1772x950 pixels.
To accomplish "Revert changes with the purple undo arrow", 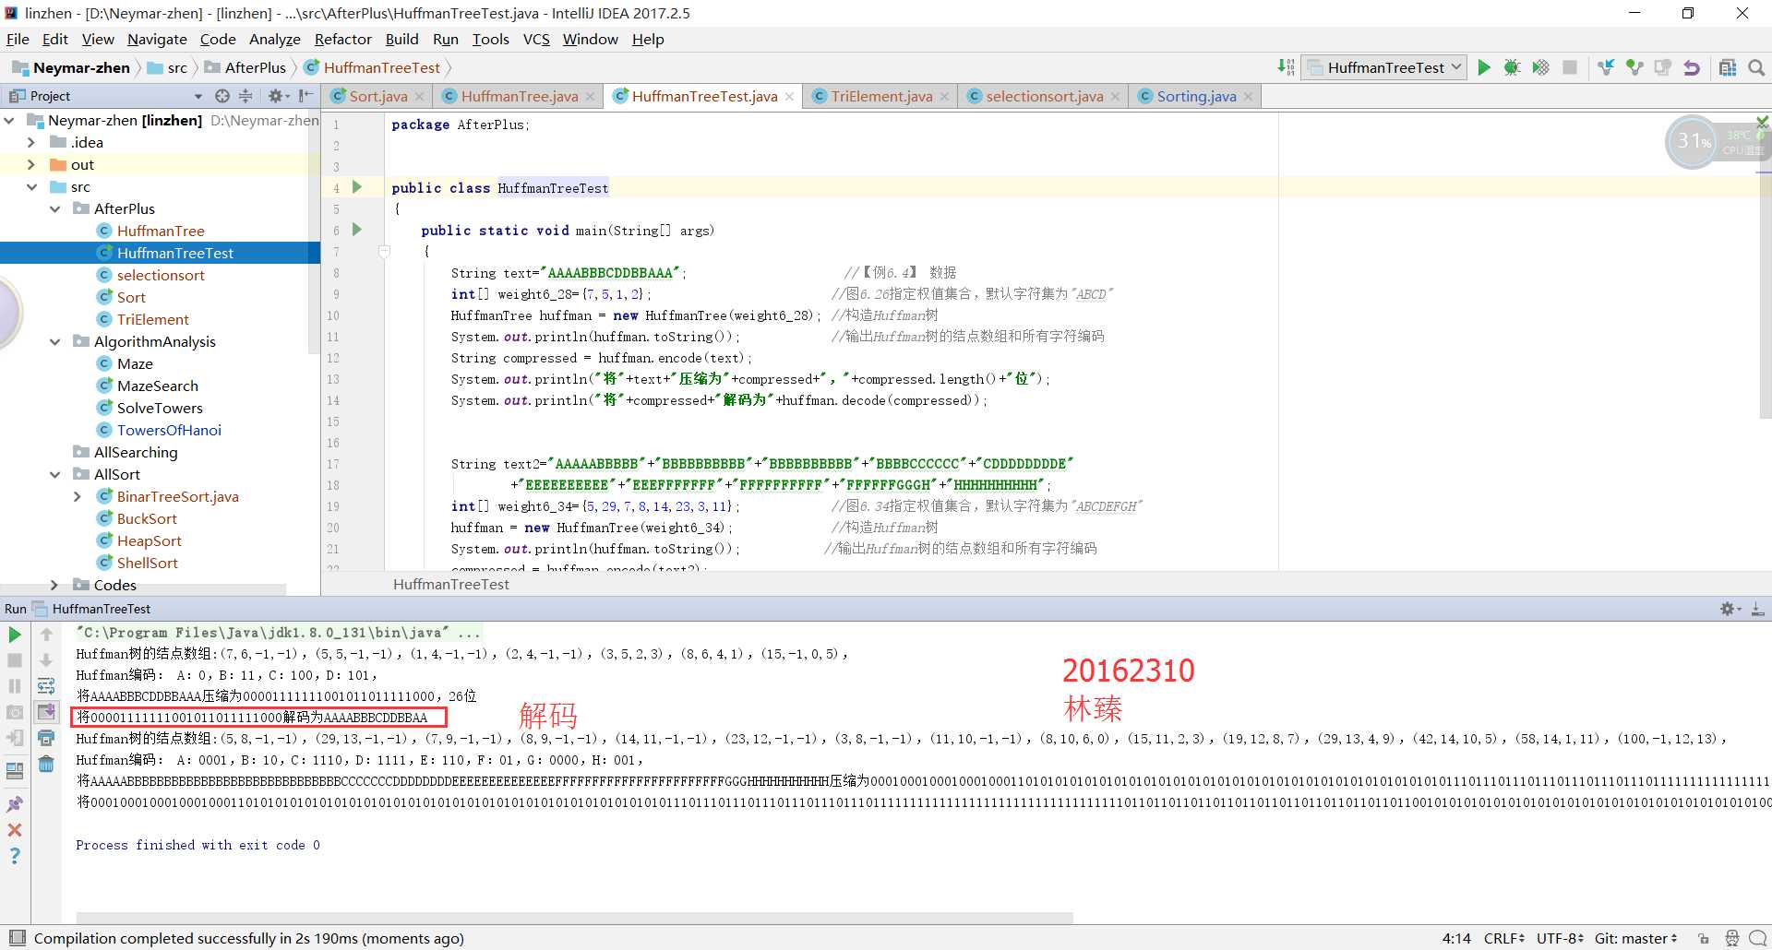I will coord(1692,67).
